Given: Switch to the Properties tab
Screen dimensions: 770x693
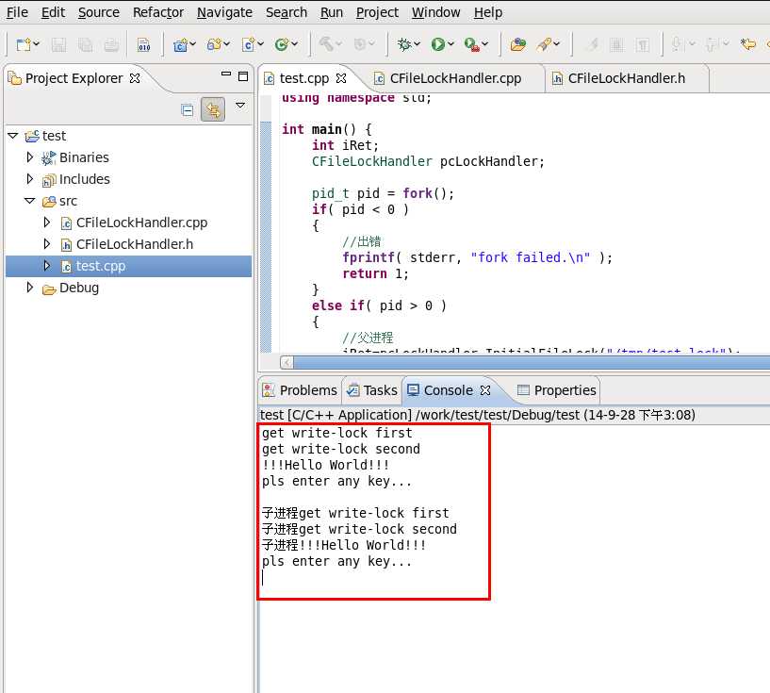Looking at the screenshot, I should (557, 390).
